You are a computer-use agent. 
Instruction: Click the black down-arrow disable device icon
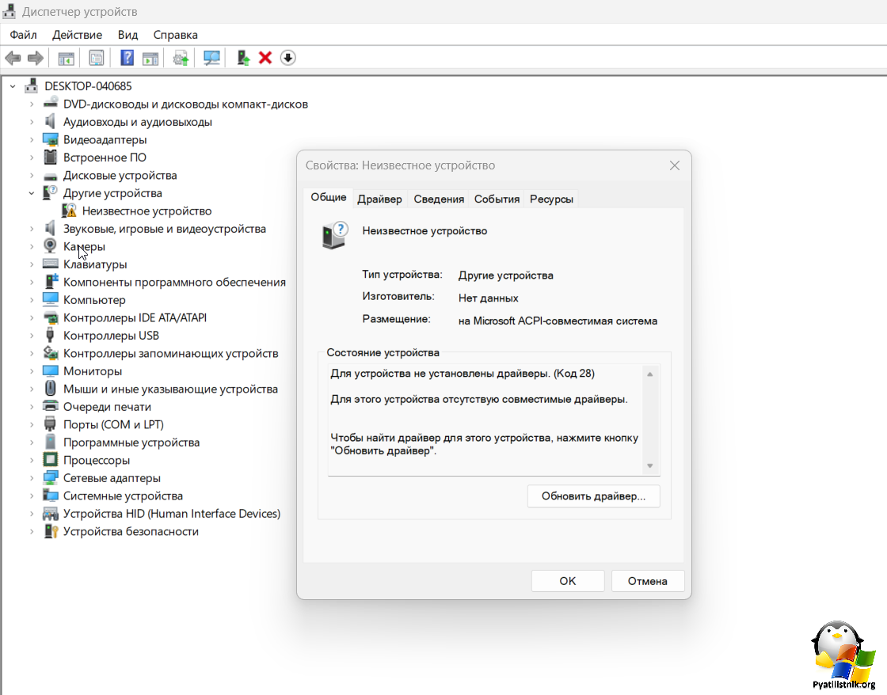pos(288,58)
